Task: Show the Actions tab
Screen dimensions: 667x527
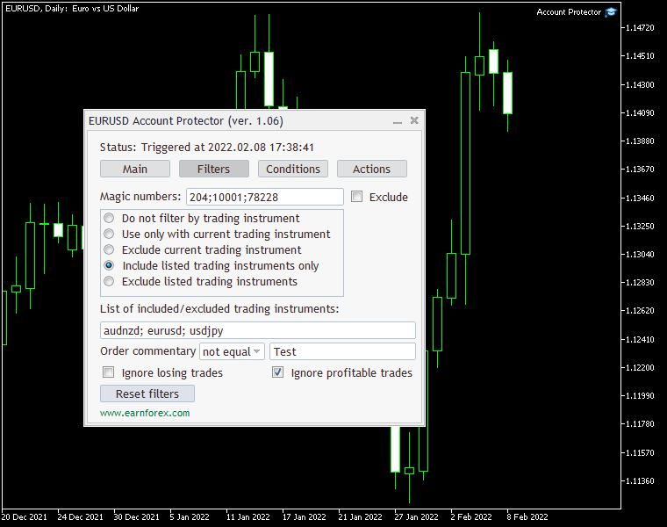Action: point(371,169)
